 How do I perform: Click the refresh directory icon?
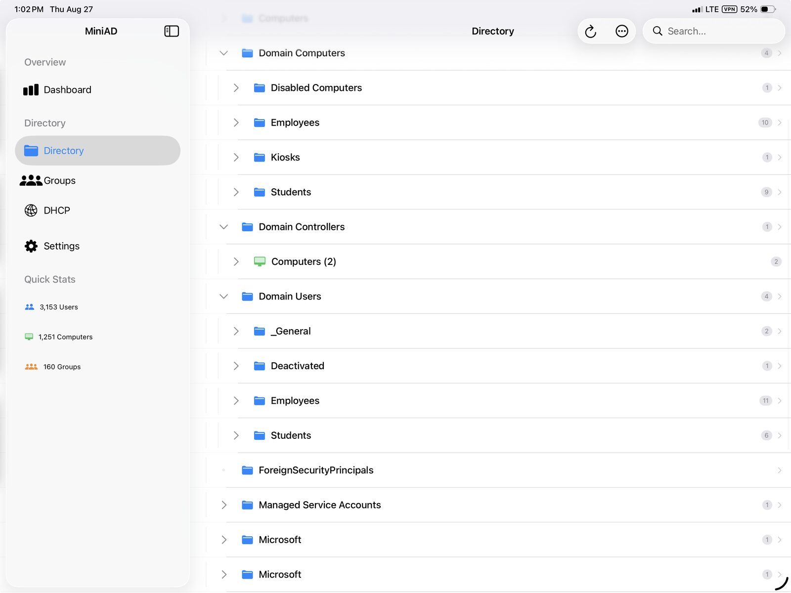tap(591, 32)
